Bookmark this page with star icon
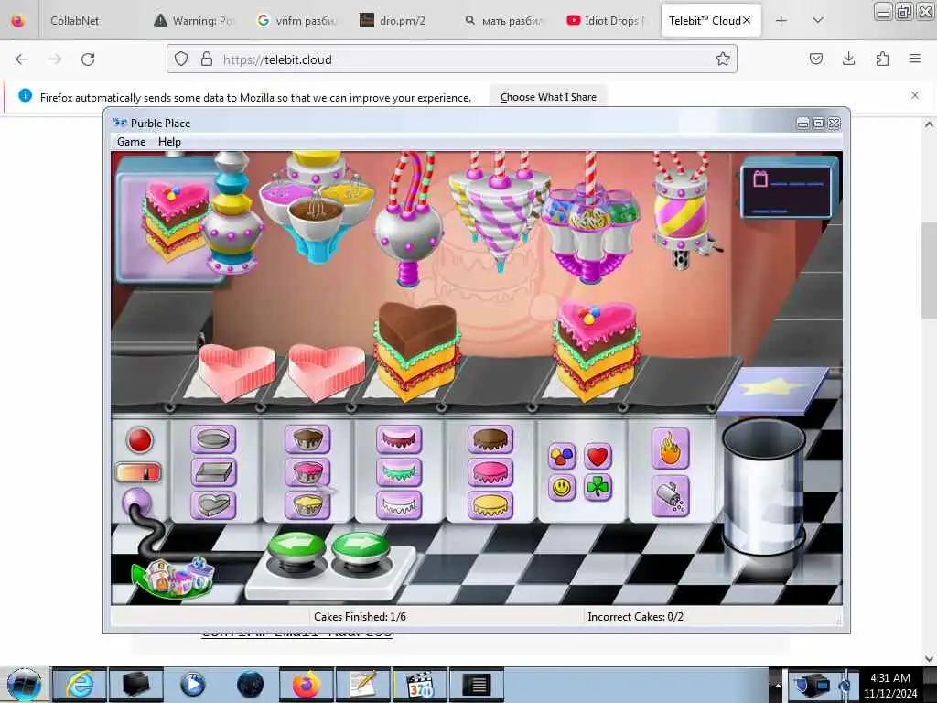The image size is (937, 703). click(723, 59)
